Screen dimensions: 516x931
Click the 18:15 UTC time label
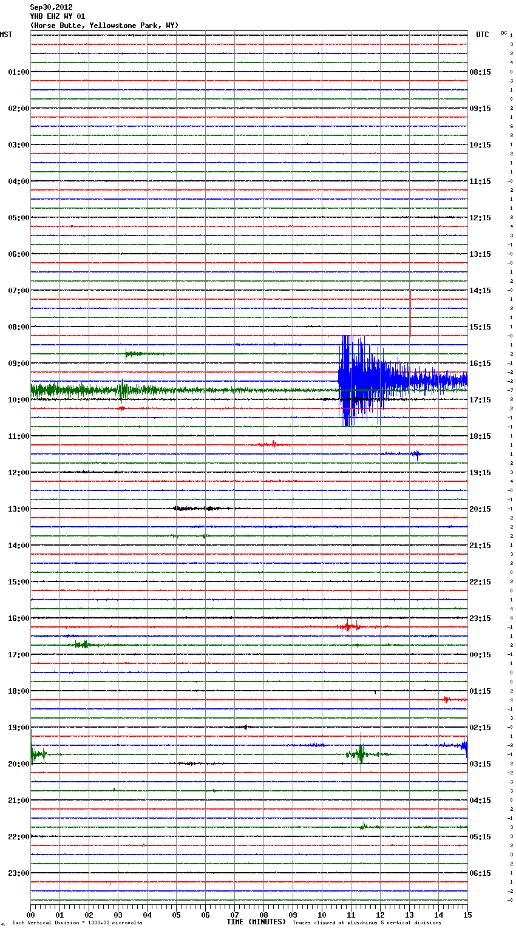pyautogui.click(x=480, y=436)
